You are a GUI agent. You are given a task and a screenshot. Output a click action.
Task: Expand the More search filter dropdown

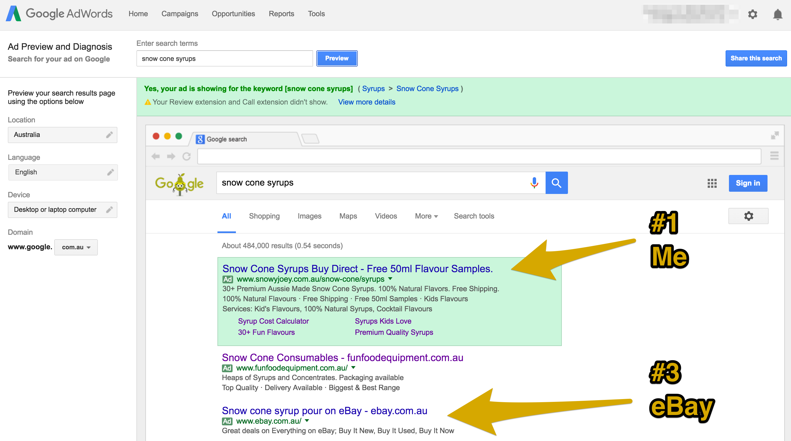point(426,216)
